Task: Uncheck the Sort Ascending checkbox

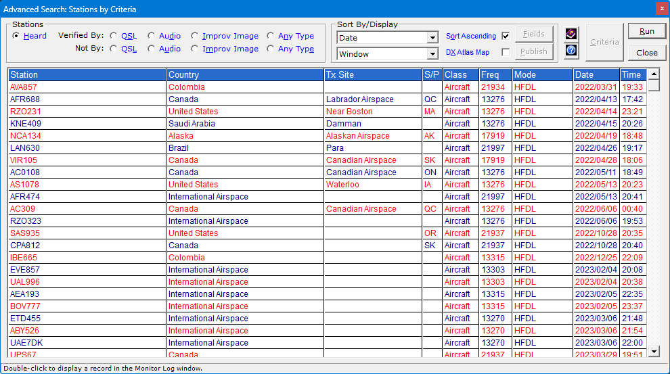Action: point(506,37)
